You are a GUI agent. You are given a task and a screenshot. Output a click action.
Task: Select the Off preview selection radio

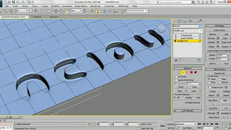(175, 97)
